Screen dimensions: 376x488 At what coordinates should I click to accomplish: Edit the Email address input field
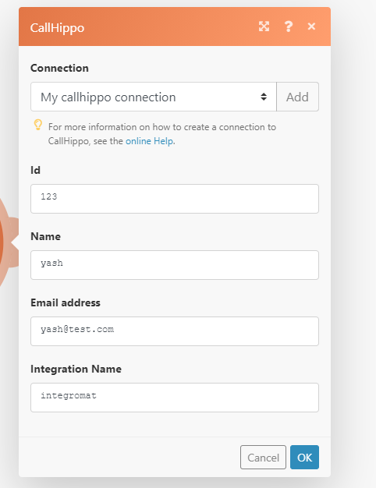pos(175,331)
